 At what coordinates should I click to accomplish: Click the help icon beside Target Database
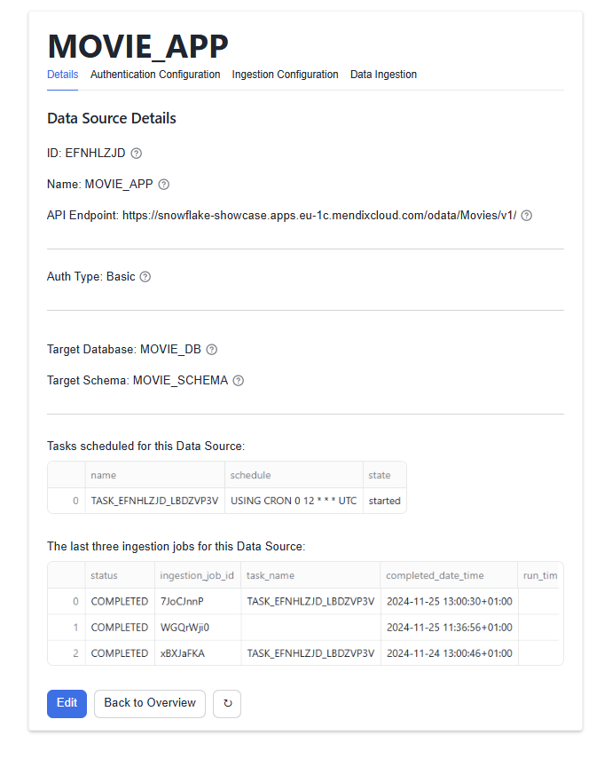click(211, 350)
